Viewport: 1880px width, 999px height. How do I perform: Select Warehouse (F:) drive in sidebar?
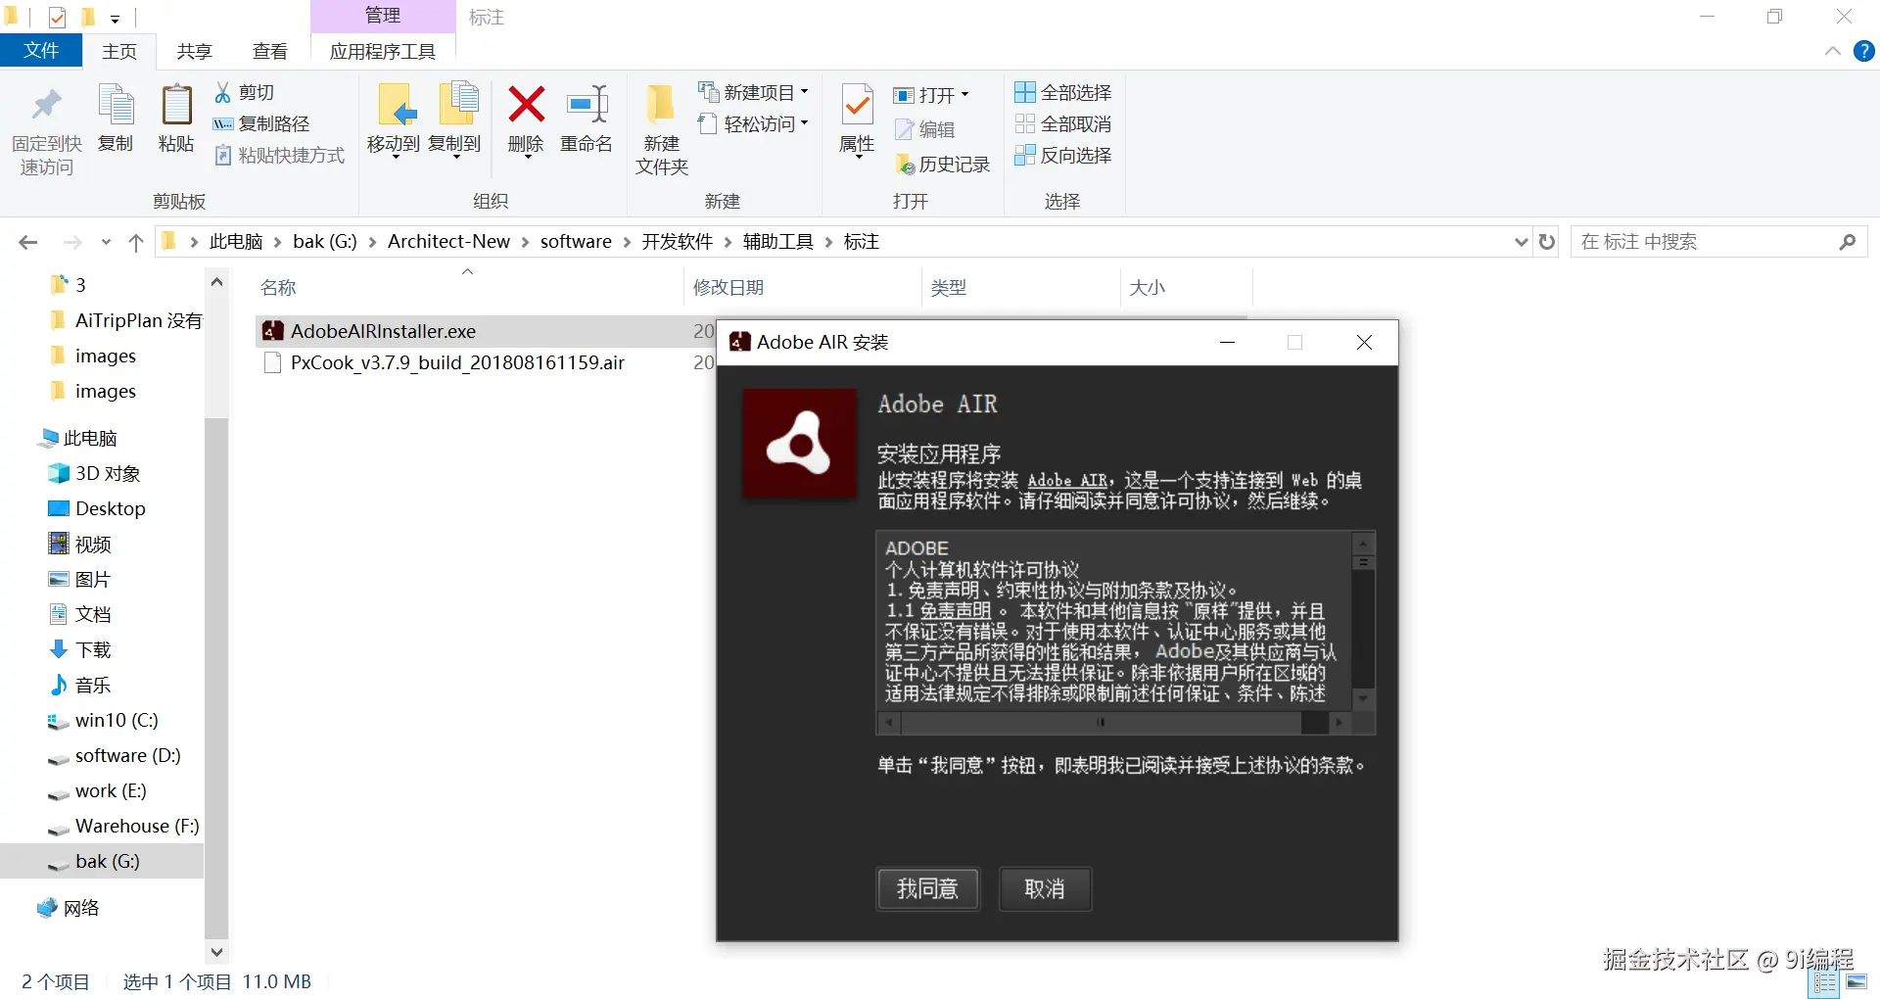pos(136,826)
